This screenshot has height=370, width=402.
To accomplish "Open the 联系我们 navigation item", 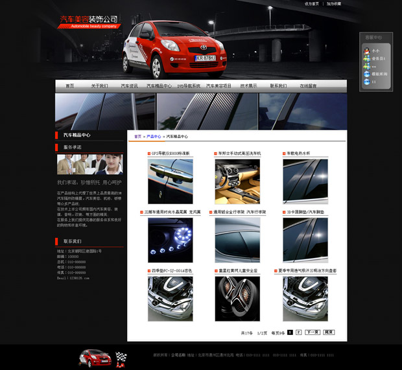I will point(278,86).
